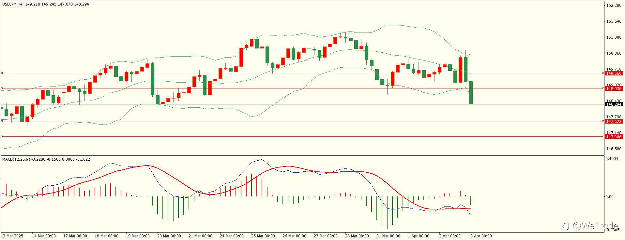Click the 14 Mar 00:00 date label
Image resolution: width=625 pixels, height=240 pixels.
coord(44,236)
